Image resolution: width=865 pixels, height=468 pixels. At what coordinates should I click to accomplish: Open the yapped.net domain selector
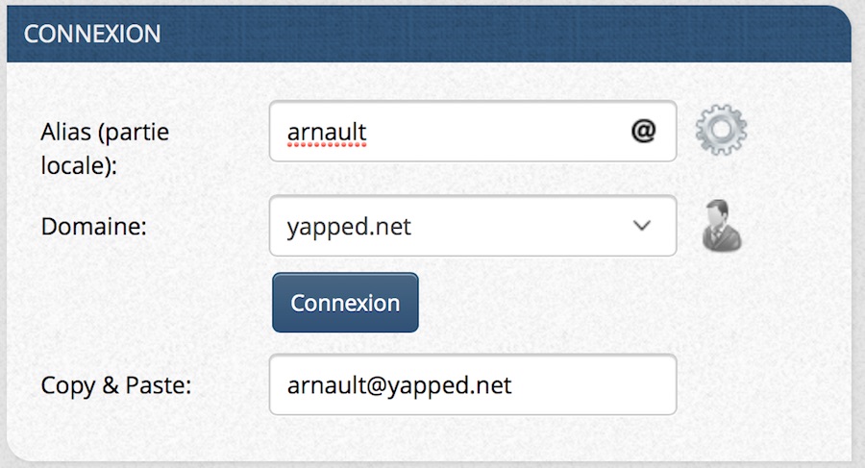(472, 226)
